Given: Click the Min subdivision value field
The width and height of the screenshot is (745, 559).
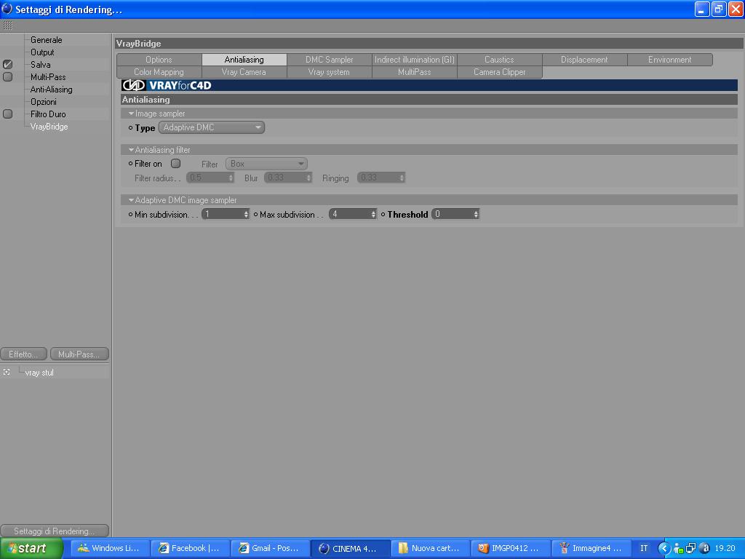Looking at the screenshot, I should coord(223,215).
